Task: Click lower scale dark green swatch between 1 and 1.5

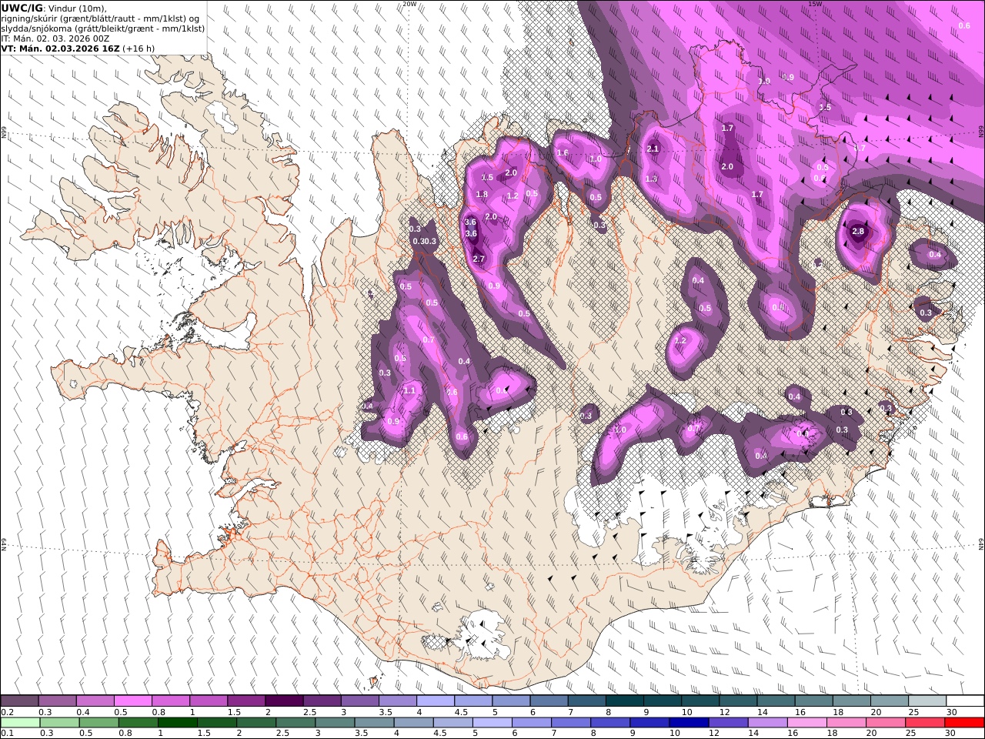Action: (x=178, y=722)
